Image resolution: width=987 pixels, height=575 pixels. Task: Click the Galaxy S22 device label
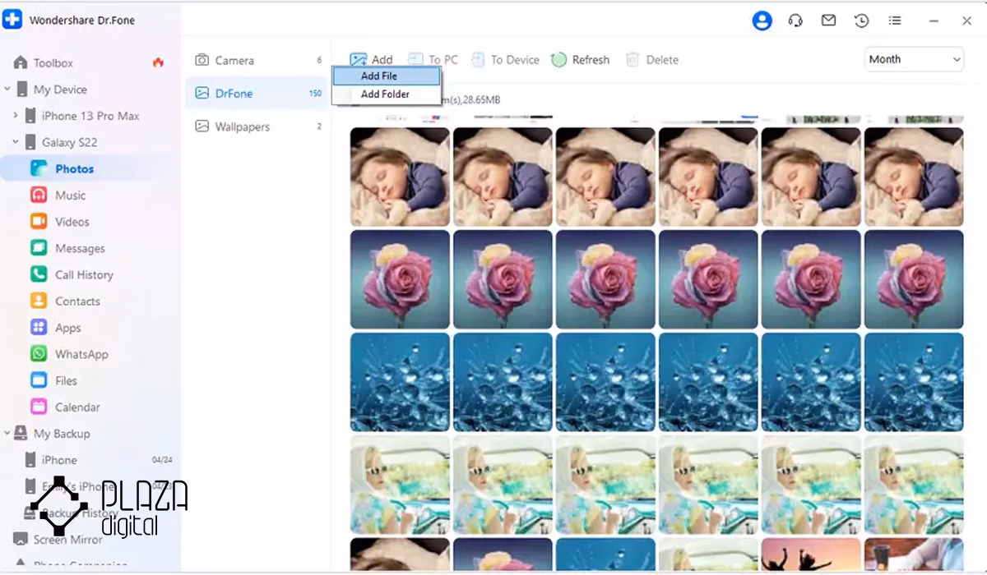[69, 142]
